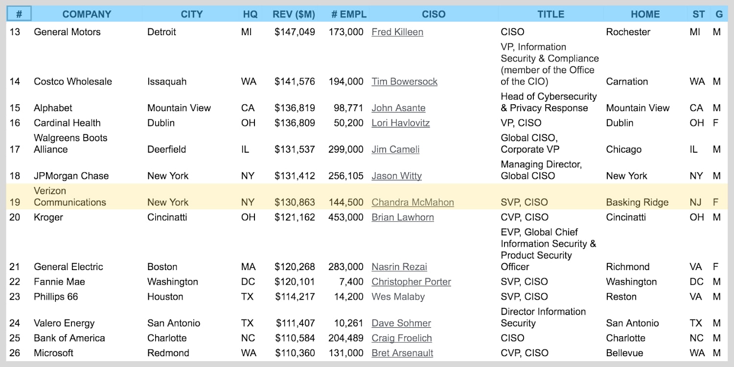Image resolution: width=734 pixels, height=367 pixels.
Task: Click the Jim Cameli link
Action: (395, 149)
